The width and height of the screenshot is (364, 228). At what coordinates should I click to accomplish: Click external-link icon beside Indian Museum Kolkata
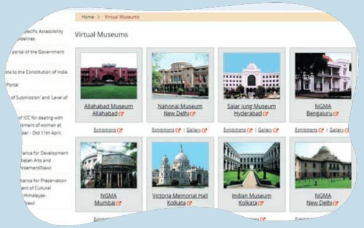(260, 203)
